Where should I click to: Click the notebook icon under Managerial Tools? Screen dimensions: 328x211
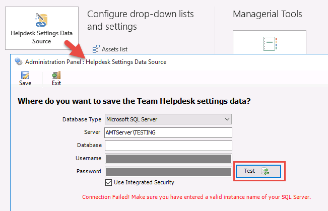268,44
